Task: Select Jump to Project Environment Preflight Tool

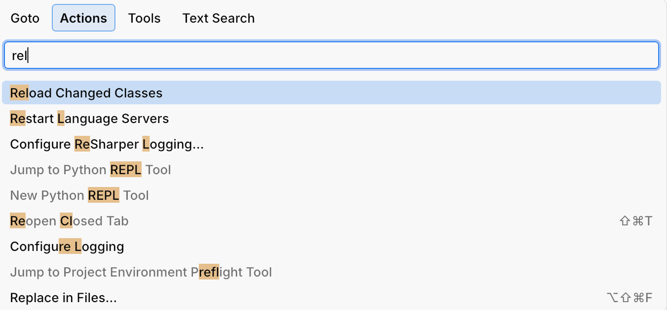Action: [x=141, y=272]
